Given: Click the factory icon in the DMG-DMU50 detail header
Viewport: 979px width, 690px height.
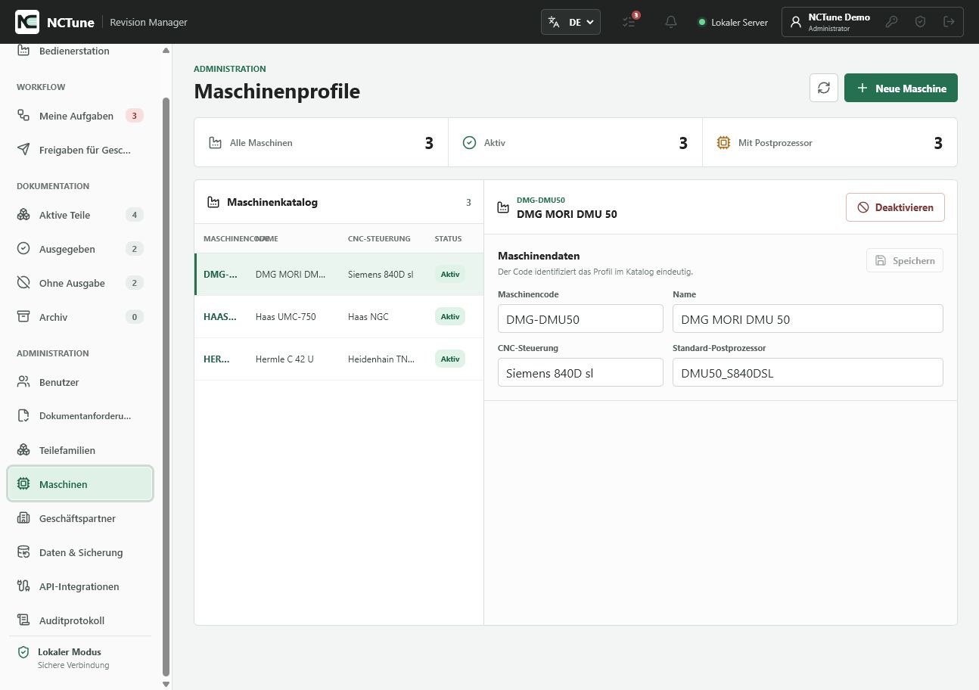Looking at the screenshot, I should coord(502,207).
